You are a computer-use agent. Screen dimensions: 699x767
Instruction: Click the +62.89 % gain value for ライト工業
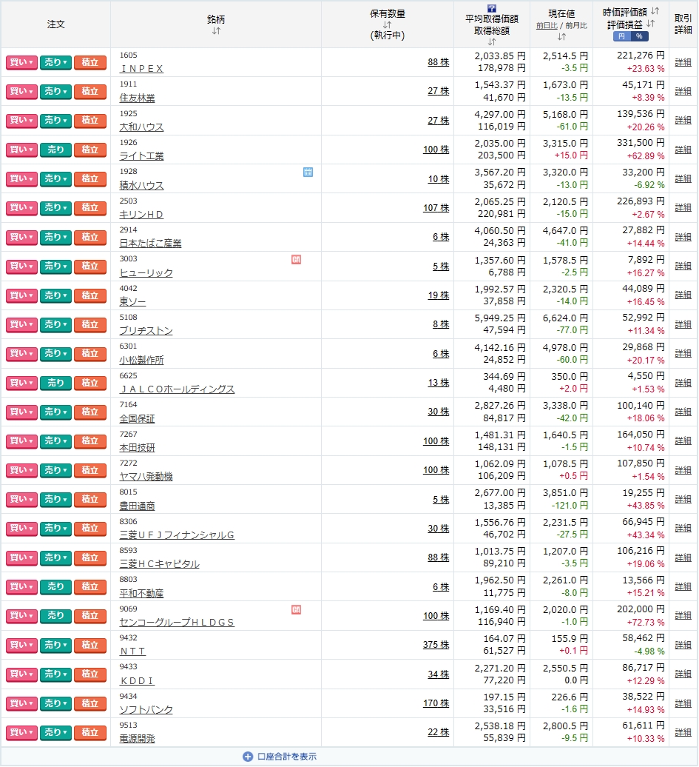coord(646,156)
